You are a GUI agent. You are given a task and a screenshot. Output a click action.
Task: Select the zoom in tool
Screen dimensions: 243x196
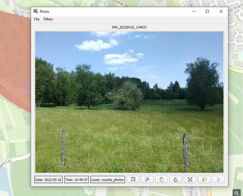(x=147, y=180)
